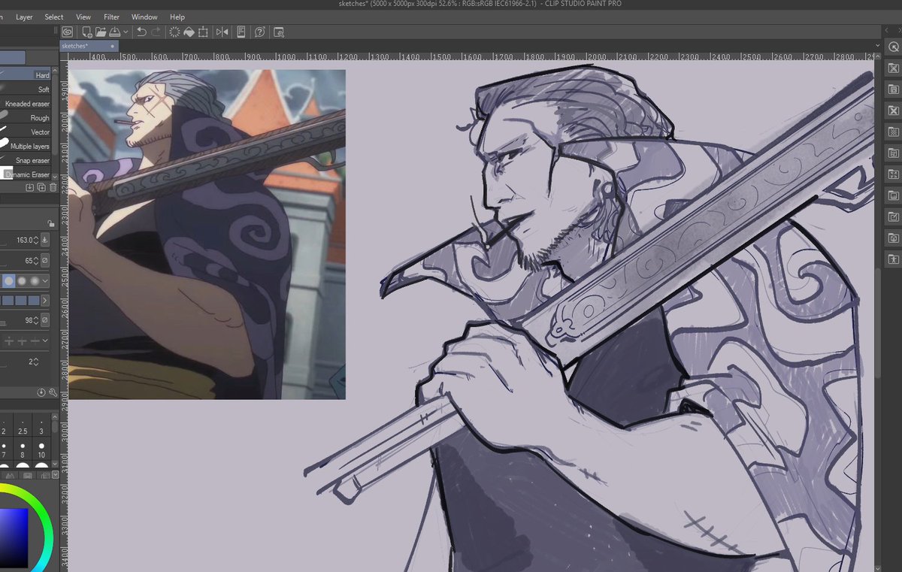Select the Rough eraser sub tool
Viewport: 902px width, 572px height.
pyautogui.click(x=26, y=118)
